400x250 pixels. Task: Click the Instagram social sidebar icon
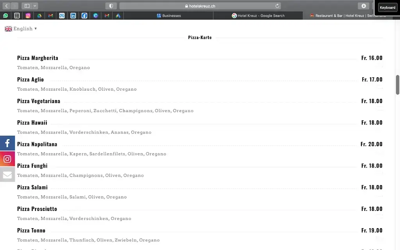point(7,159)
